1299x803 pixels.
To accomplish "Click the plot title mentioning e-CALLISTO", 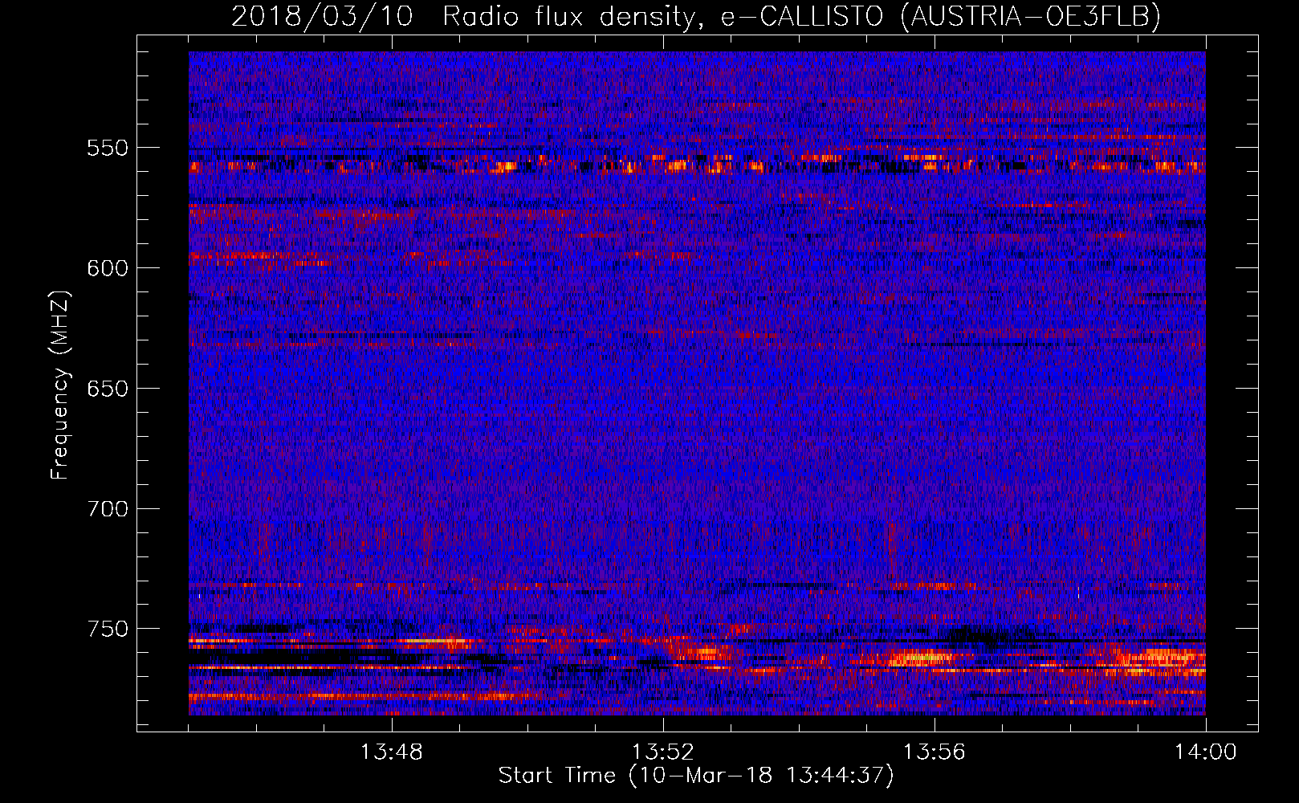I will 696,16.
